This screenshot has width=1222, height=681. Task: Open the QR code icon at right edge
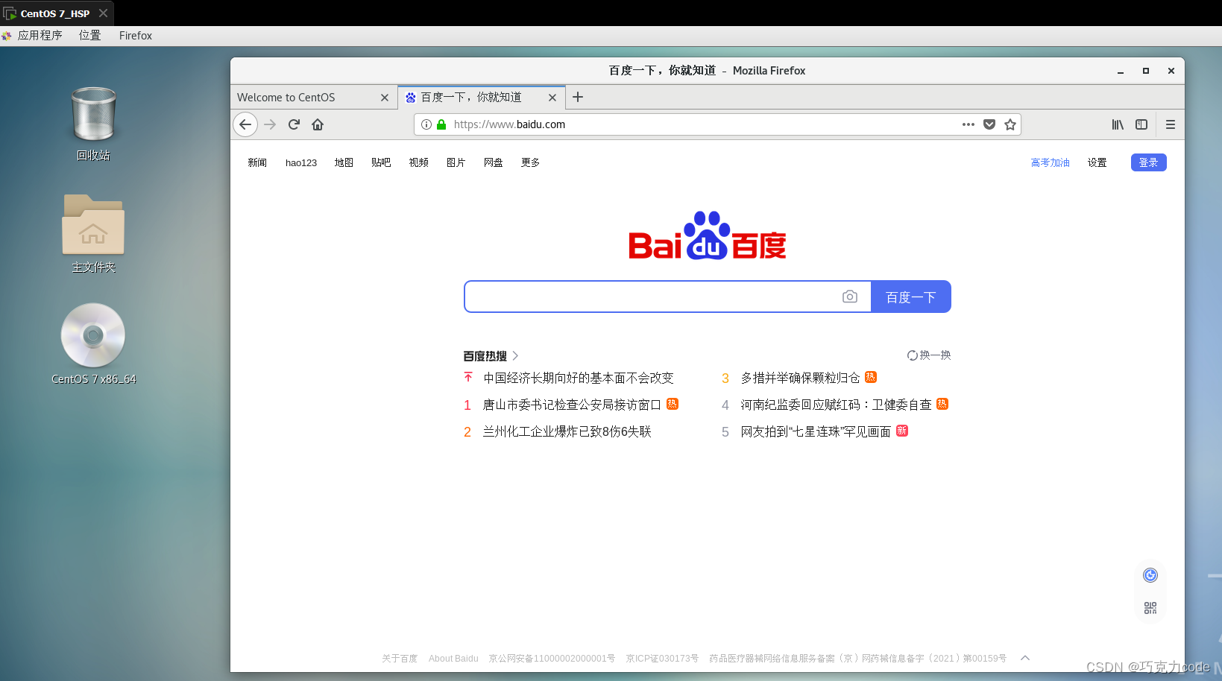coord(1150,608)
